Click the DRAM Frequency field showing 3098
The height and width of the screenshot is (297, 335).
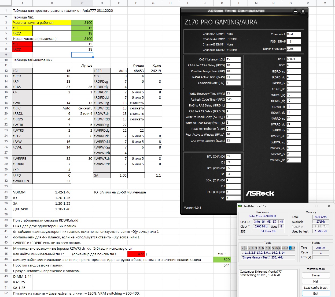pos(294,49)
